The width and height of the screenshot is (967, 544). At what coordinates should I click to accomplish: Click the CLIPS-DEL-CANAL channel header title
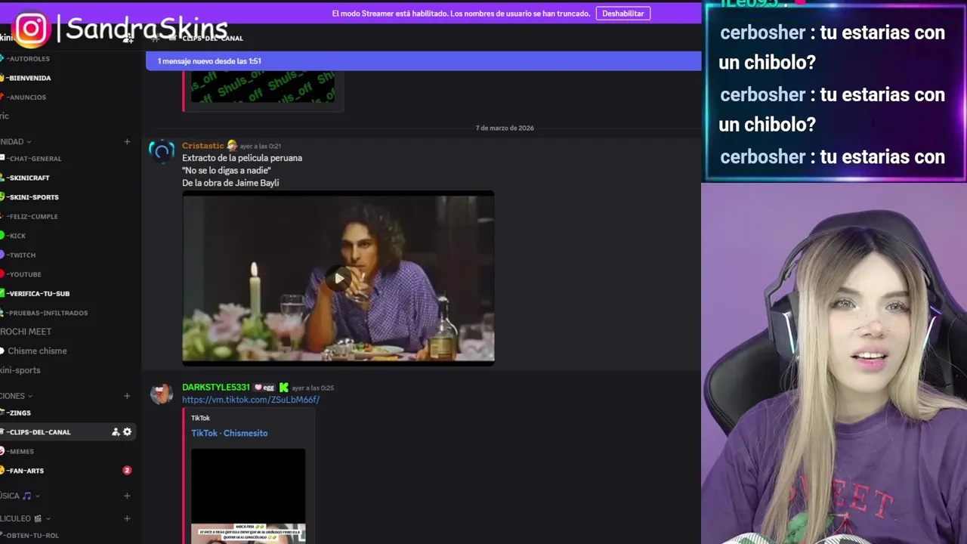212,38
